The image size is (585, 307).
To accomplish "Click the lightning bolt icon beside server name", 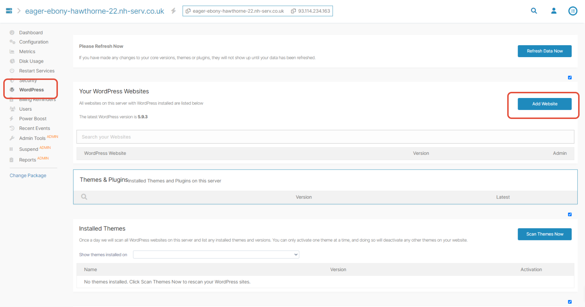I will (173, 11).
